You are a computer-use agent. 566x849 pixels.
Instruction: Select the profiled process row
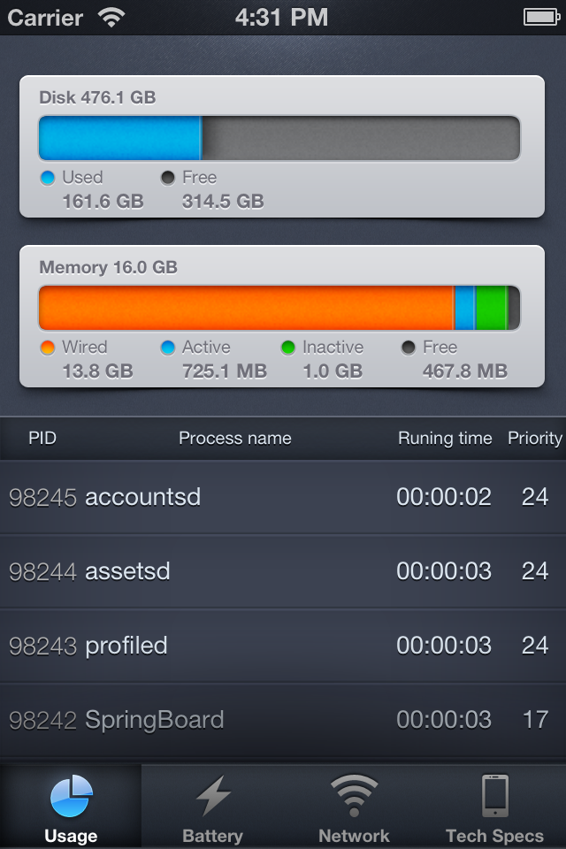click(283, 646)
